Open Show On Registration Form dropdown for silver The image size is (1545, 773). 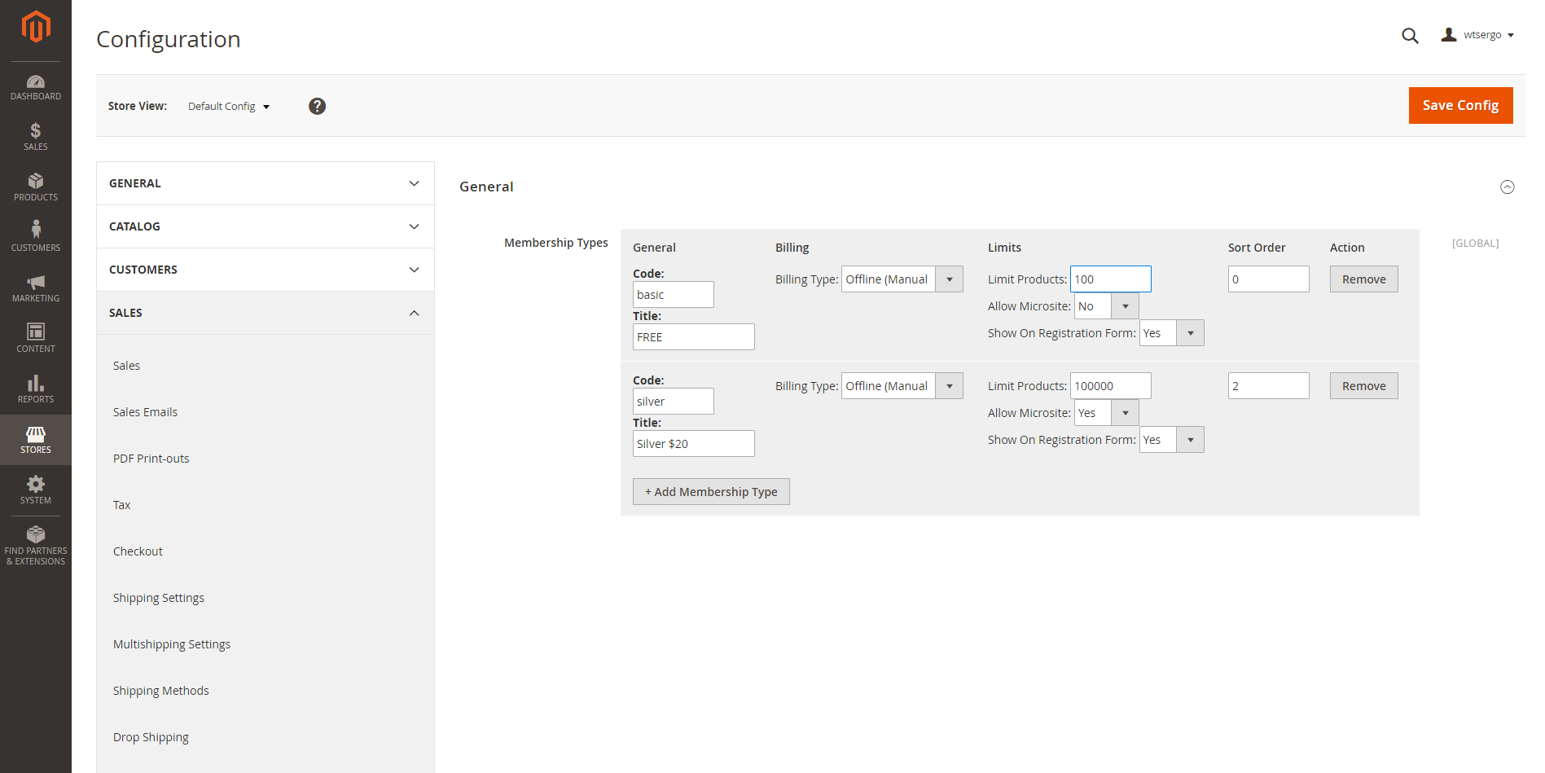click(1171, 440)
